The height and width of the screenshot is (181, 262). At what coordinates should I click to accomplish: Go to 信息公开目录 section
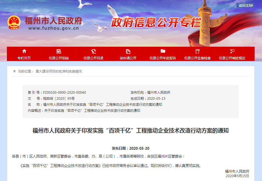pyautogui.click(x=93, y=58)
